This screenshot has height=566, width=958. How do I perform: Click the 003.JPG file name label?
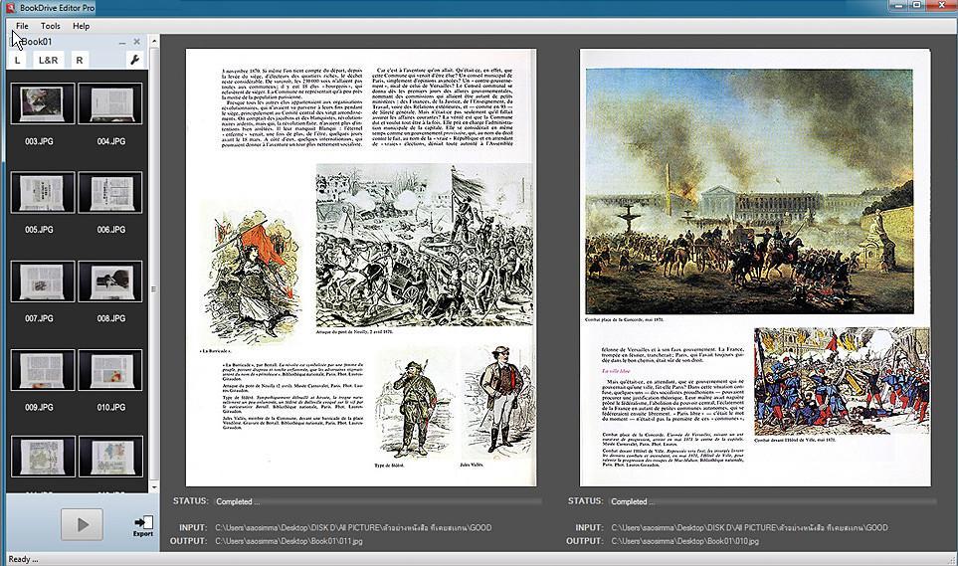click(39, 141)
